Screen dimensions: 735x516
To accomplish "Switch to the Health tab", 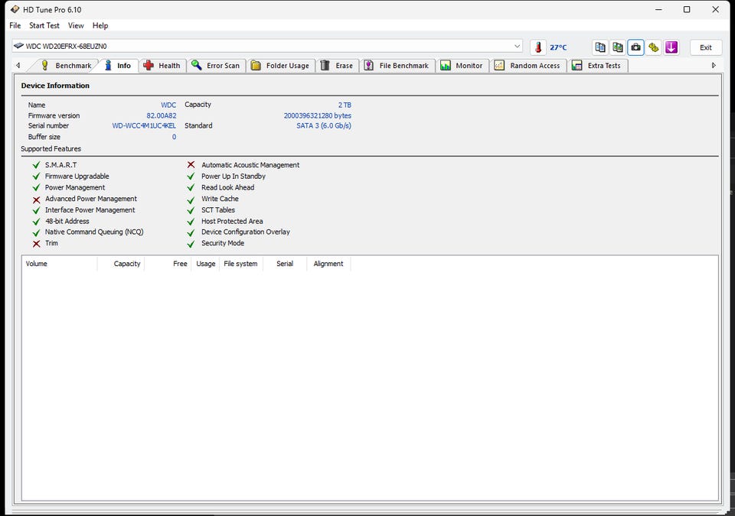I will click(x=163, y=66).
